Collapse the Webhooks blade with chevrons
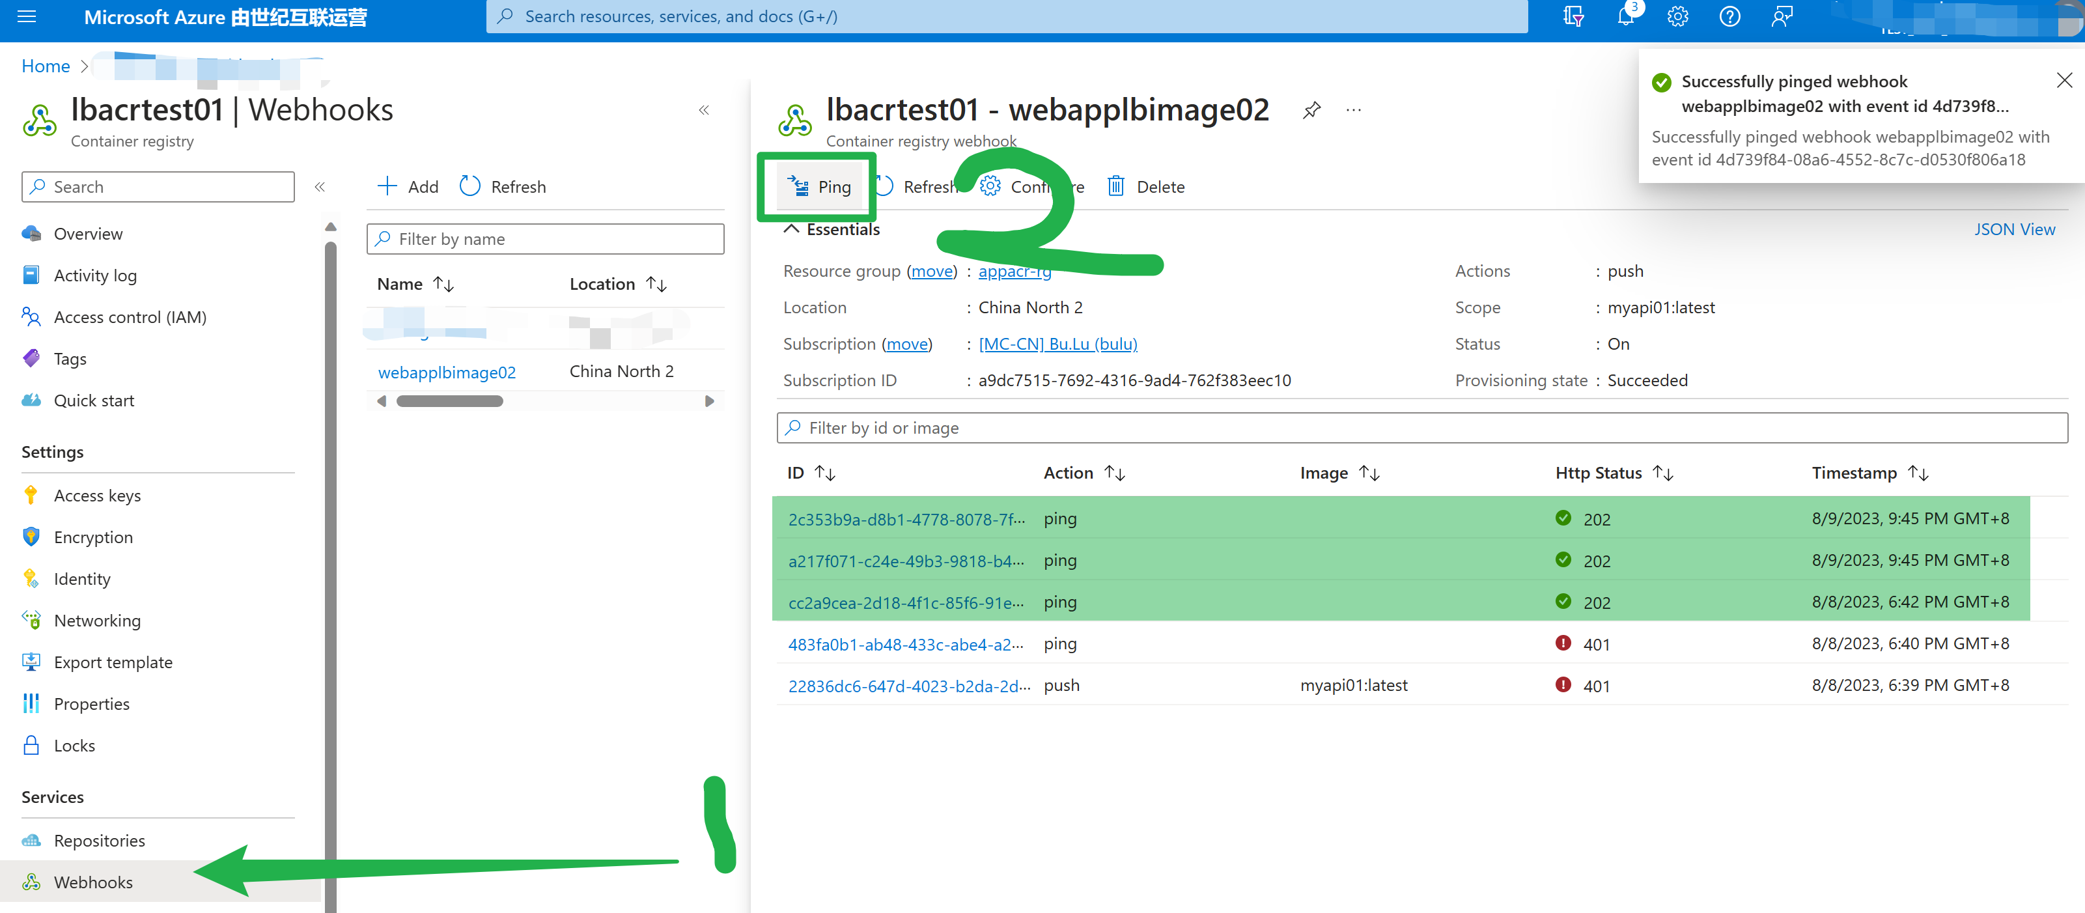The image size is (2085, 913). coord(703,110)
